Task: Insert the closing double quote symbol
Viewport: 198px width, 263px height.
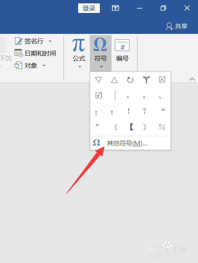Action: 97,125
